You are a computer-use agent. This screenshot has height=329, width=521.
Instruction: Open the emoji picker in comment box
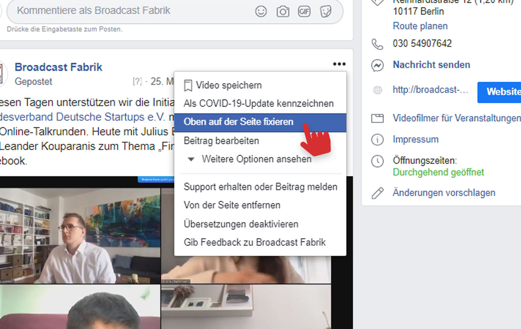[x=261, y=11]
